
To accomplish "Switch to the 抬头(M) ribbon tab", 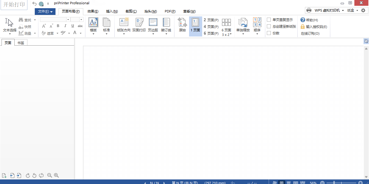I will 151,12.
